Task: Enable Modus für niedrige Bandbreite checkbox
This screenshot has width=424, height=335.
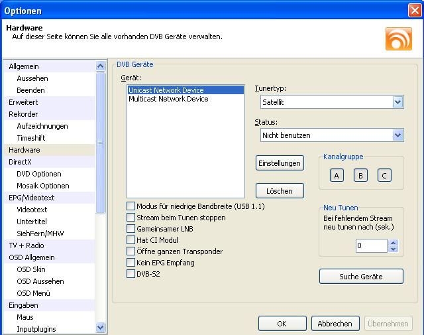Action: (131, 206)
